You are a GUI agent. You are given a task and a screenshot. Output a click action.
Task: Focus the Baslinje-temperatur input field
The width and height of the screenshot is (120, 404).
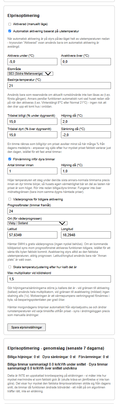(x=59, y=85)
